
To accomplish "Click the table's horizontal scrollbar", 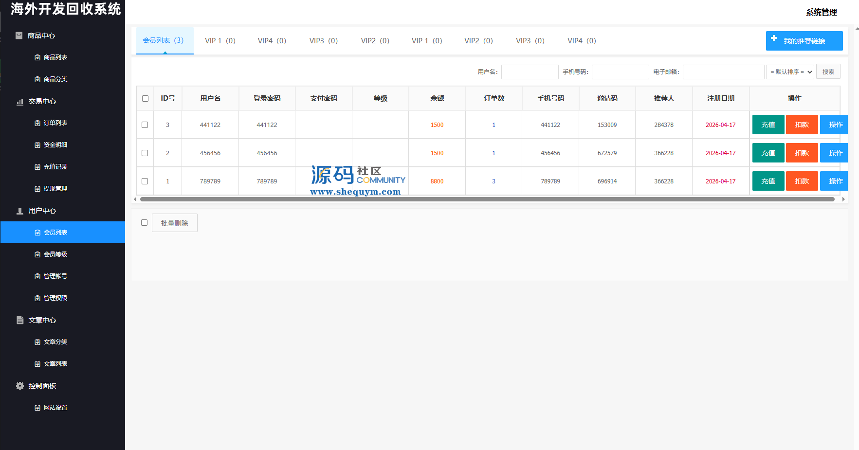I will [x=487, y=199].
